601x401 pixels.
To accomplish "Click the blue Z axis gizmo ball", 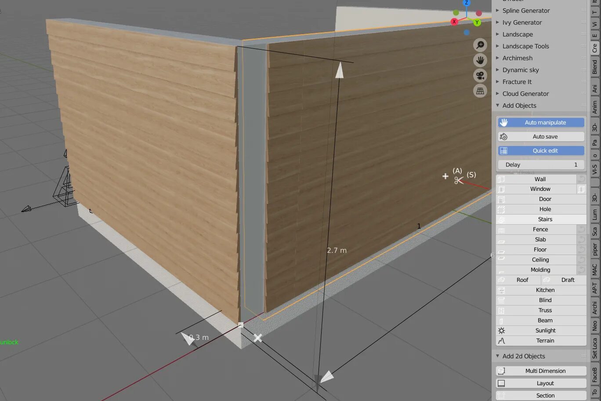I will tap(467, 3).
